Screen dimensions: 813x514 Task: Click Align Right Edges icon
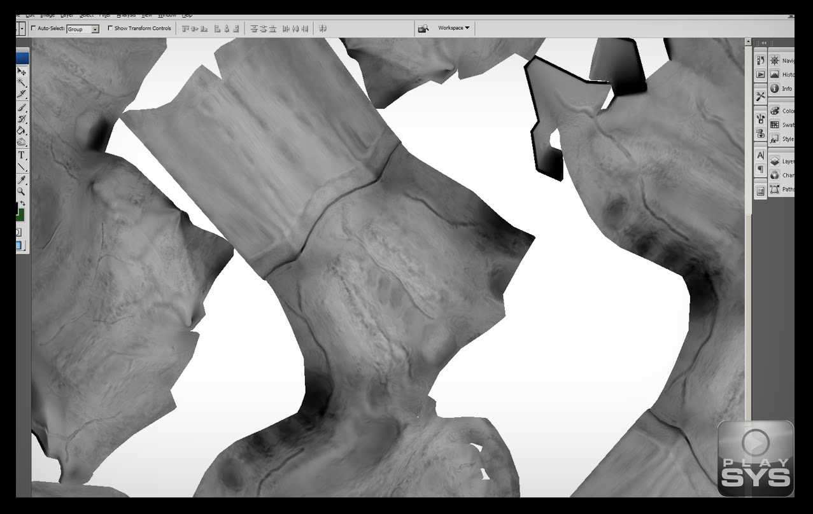(x=236, y=29)
